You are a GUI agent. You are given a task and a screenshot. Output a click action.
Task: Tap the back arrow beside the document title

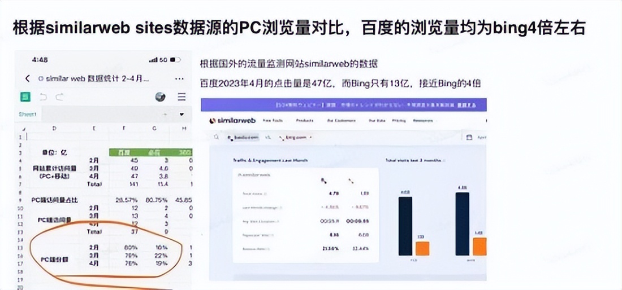pyautogui.click(x=27, y=78)
